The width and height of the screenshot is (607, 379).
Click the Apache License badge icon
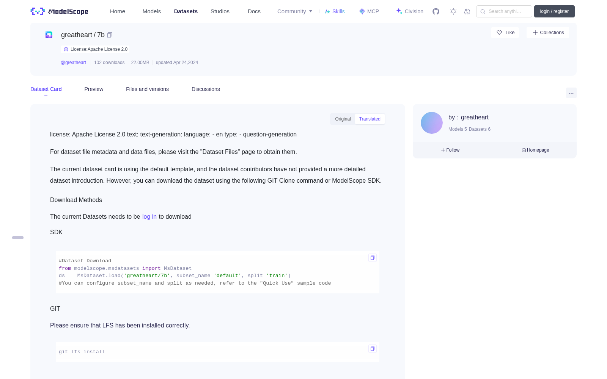[x=66, y=49]
